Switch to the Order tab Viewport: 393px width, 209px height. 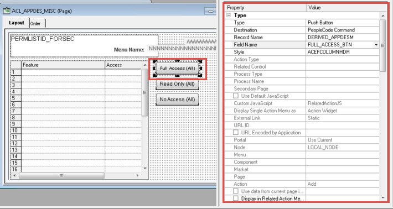[x=35, y=24]
